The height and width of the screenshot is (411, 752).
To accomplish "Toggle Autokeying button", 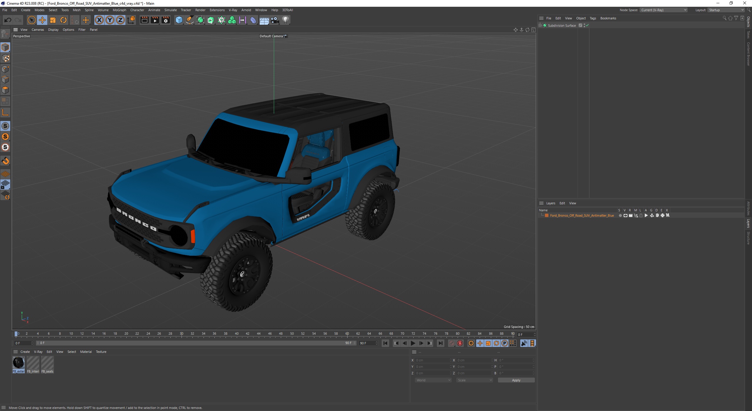I will [460, 343].
